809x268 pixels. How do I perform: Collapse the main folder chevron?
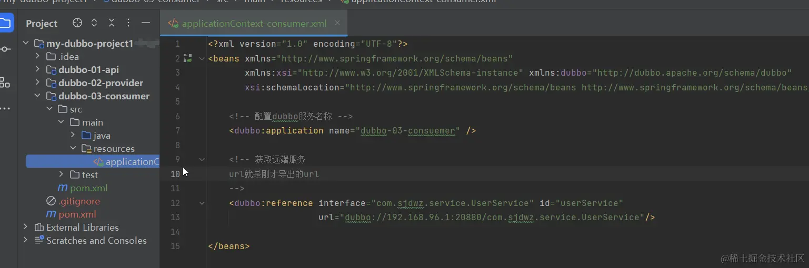[x=61, y=122]
